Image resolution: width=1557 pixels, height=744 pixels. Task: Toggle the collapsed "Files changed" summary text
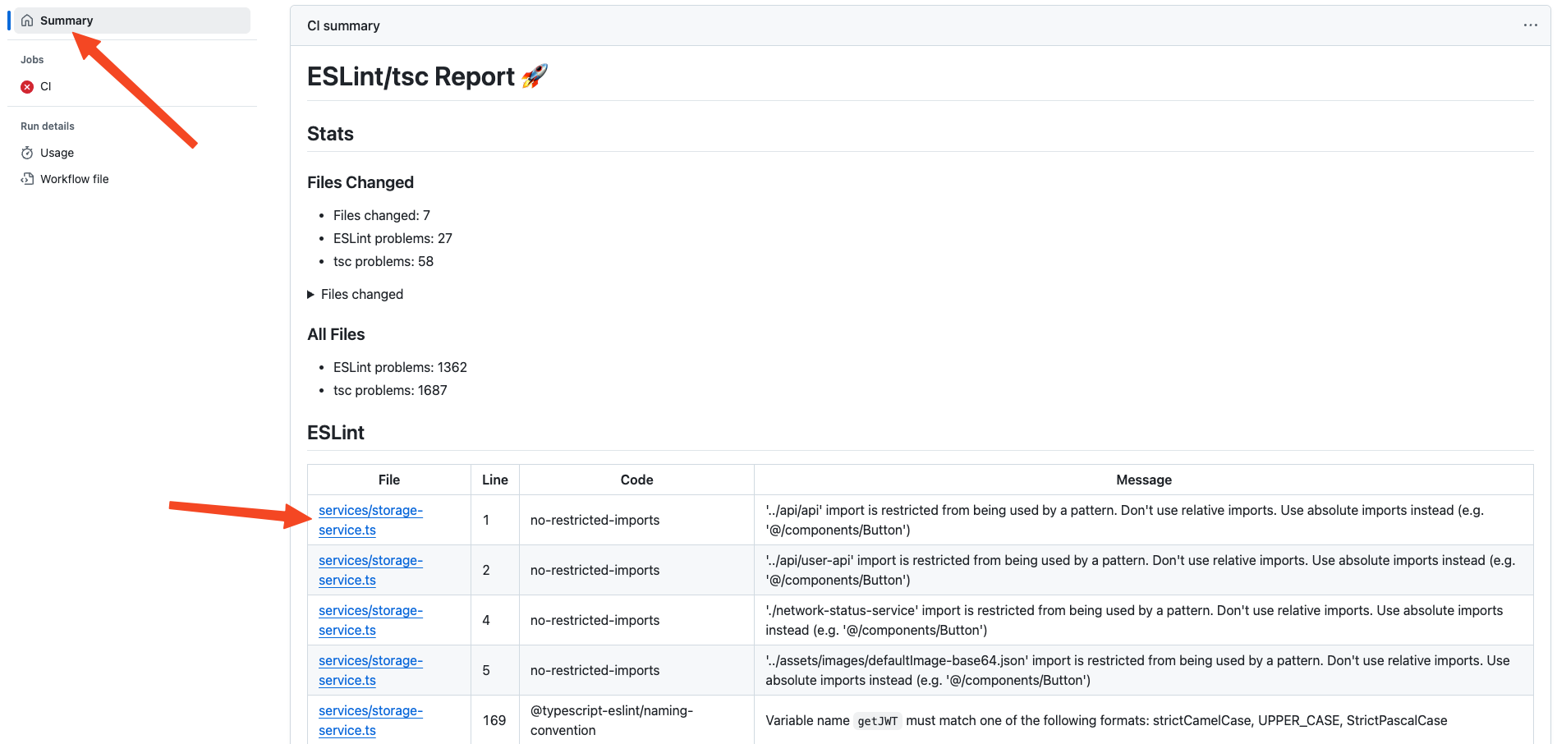click(x=362, y=295)
